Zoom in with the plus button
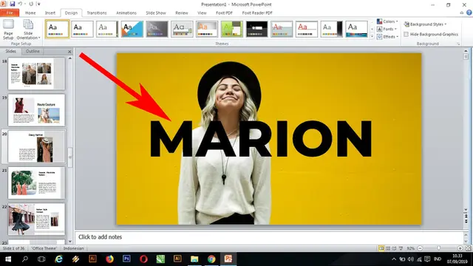The height and width of the screenshot is (266, 473). click(460, 248)
